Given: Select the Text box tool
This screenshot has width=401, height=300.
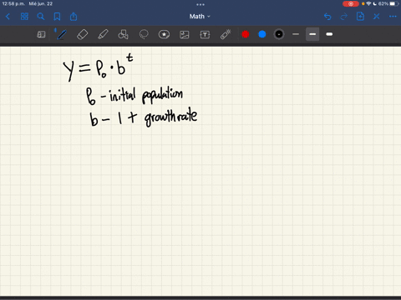Looking at the screenshot, I should 205,34.
